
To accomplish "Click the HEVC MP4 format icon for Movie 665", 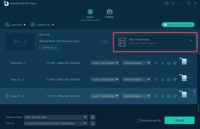I will click(184, 61).
